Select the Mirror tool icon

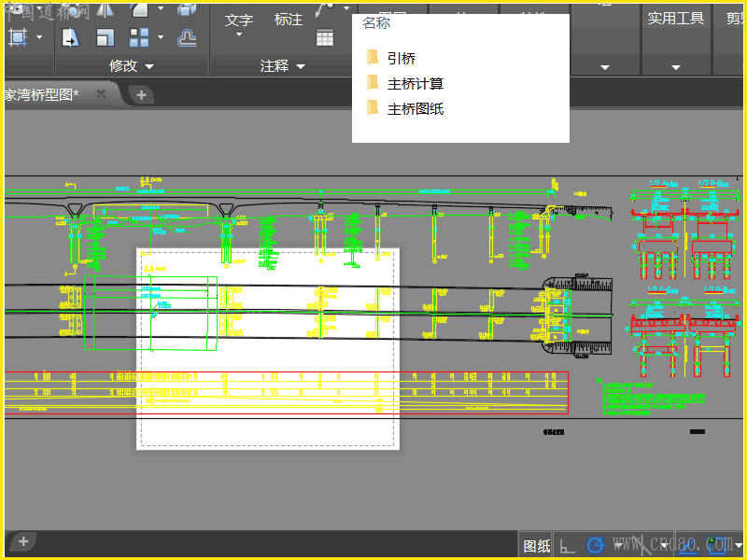click(105, 9)
